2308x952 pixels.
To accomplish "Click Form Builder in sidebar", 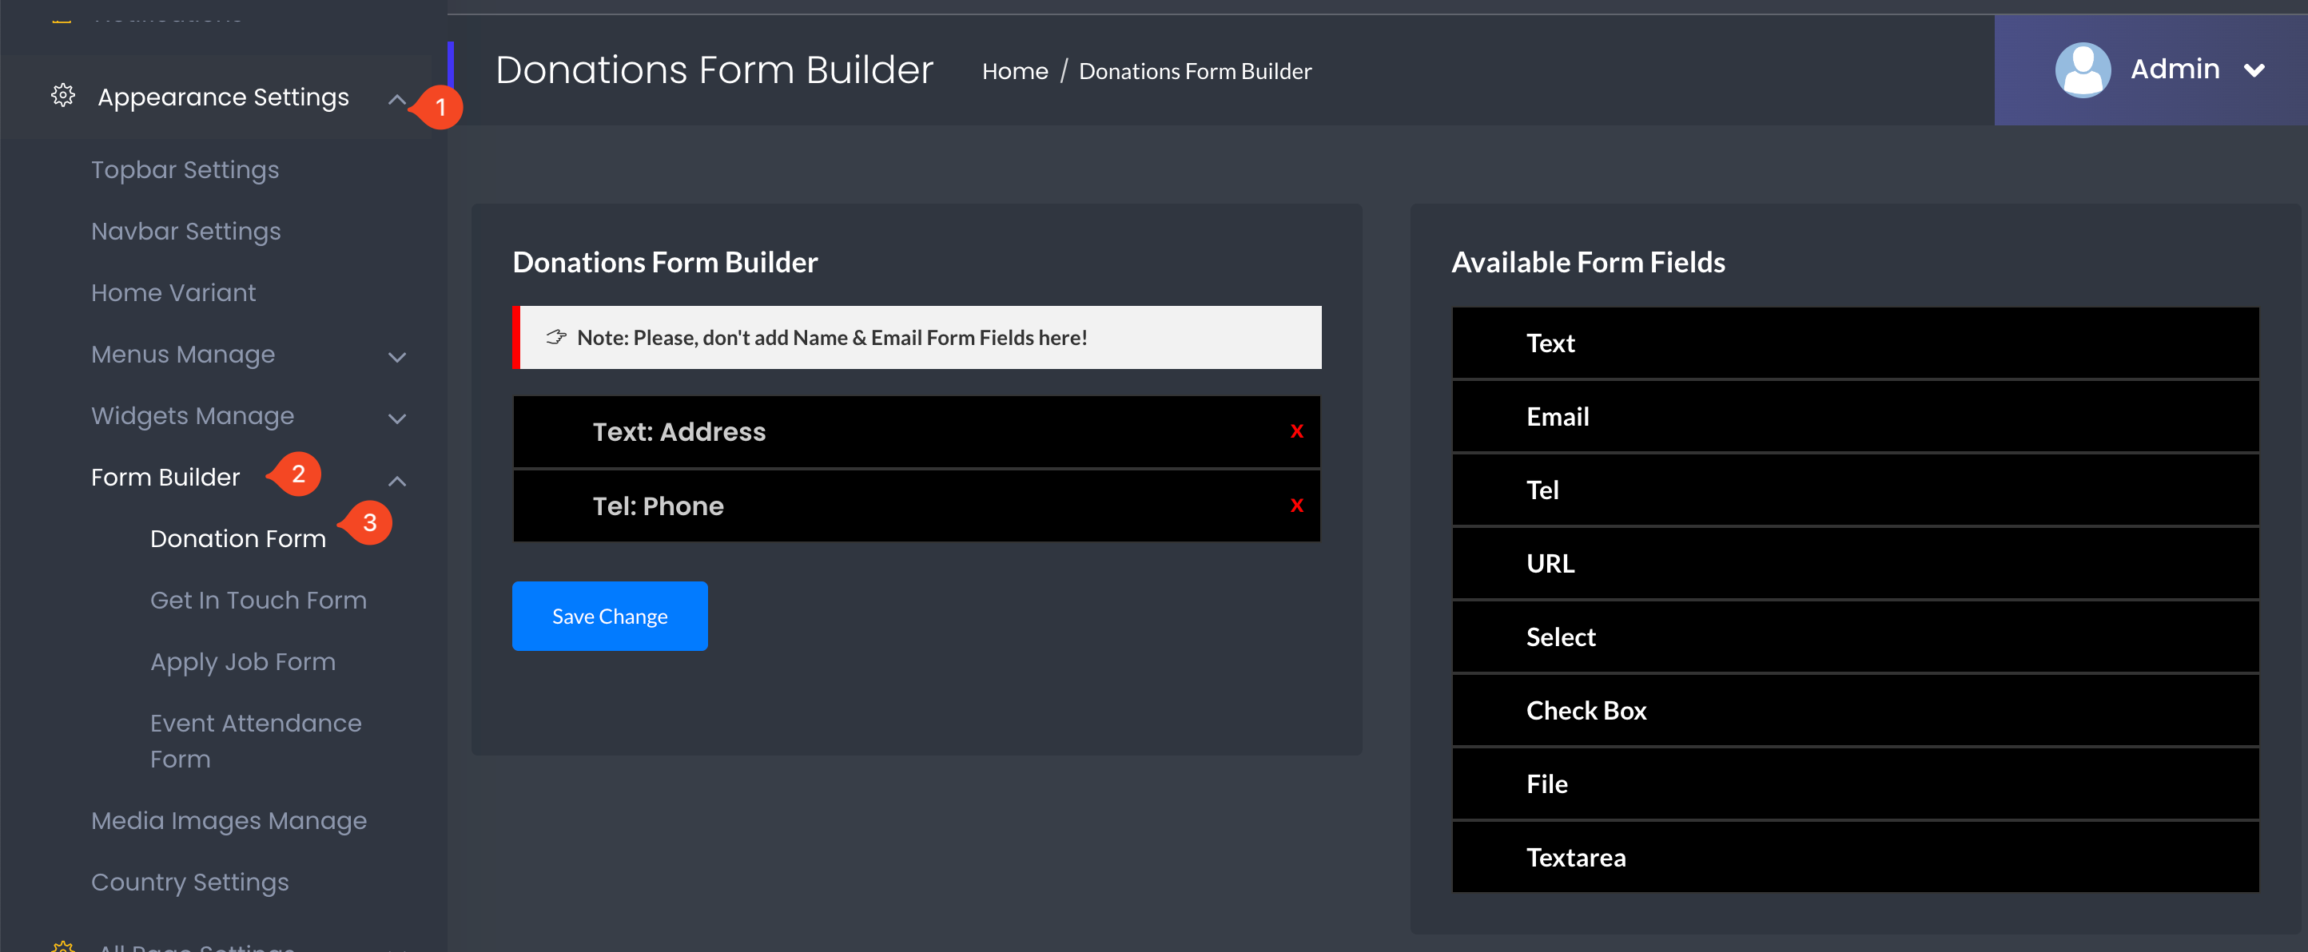I will pos(165,478).
